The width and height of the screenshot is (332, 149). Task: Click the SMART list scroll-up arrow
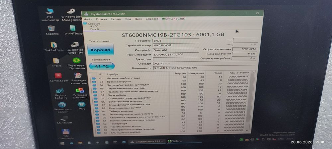[x=252, y=72]
